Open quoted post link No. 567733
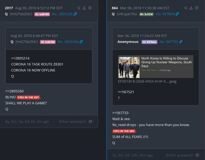 coord(169,42)
